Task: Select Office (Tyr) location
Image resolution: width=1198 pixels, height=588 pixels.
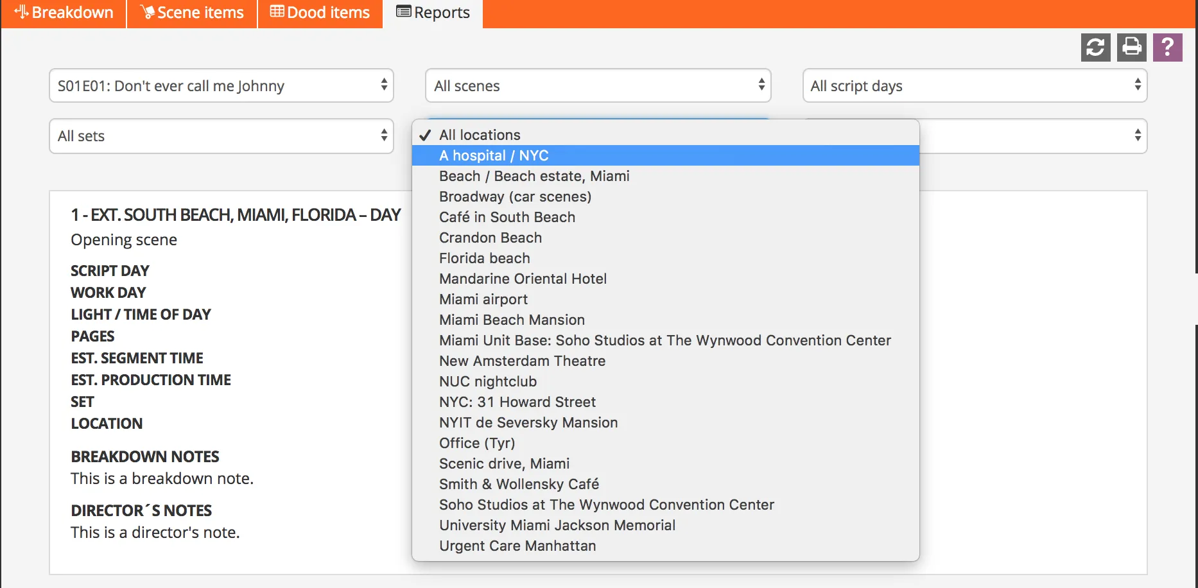Action: [666, 443]
